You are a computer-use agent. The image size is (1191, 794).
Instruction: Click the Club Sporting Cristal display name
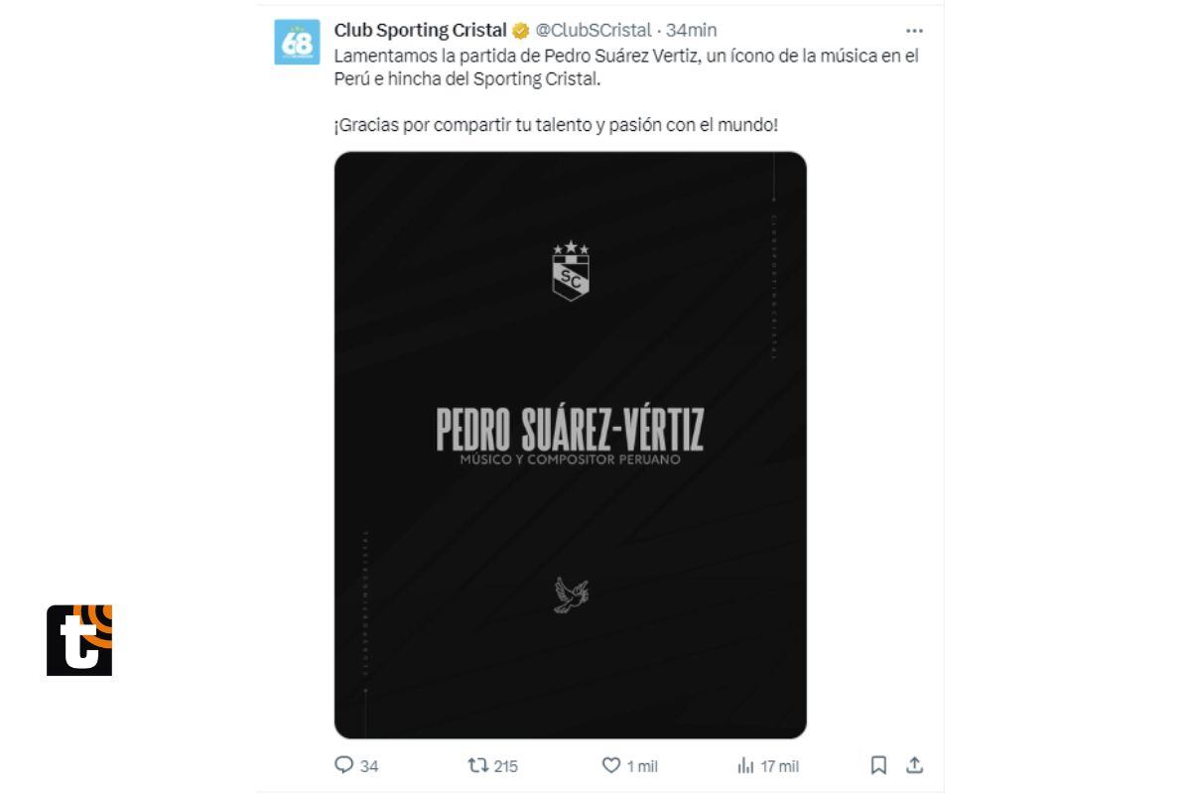[416, 30]
